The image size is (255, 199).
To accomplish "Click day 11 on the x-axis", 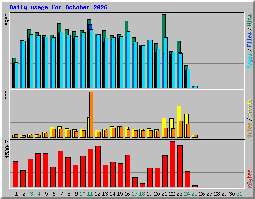I will (x=90, y=194).
